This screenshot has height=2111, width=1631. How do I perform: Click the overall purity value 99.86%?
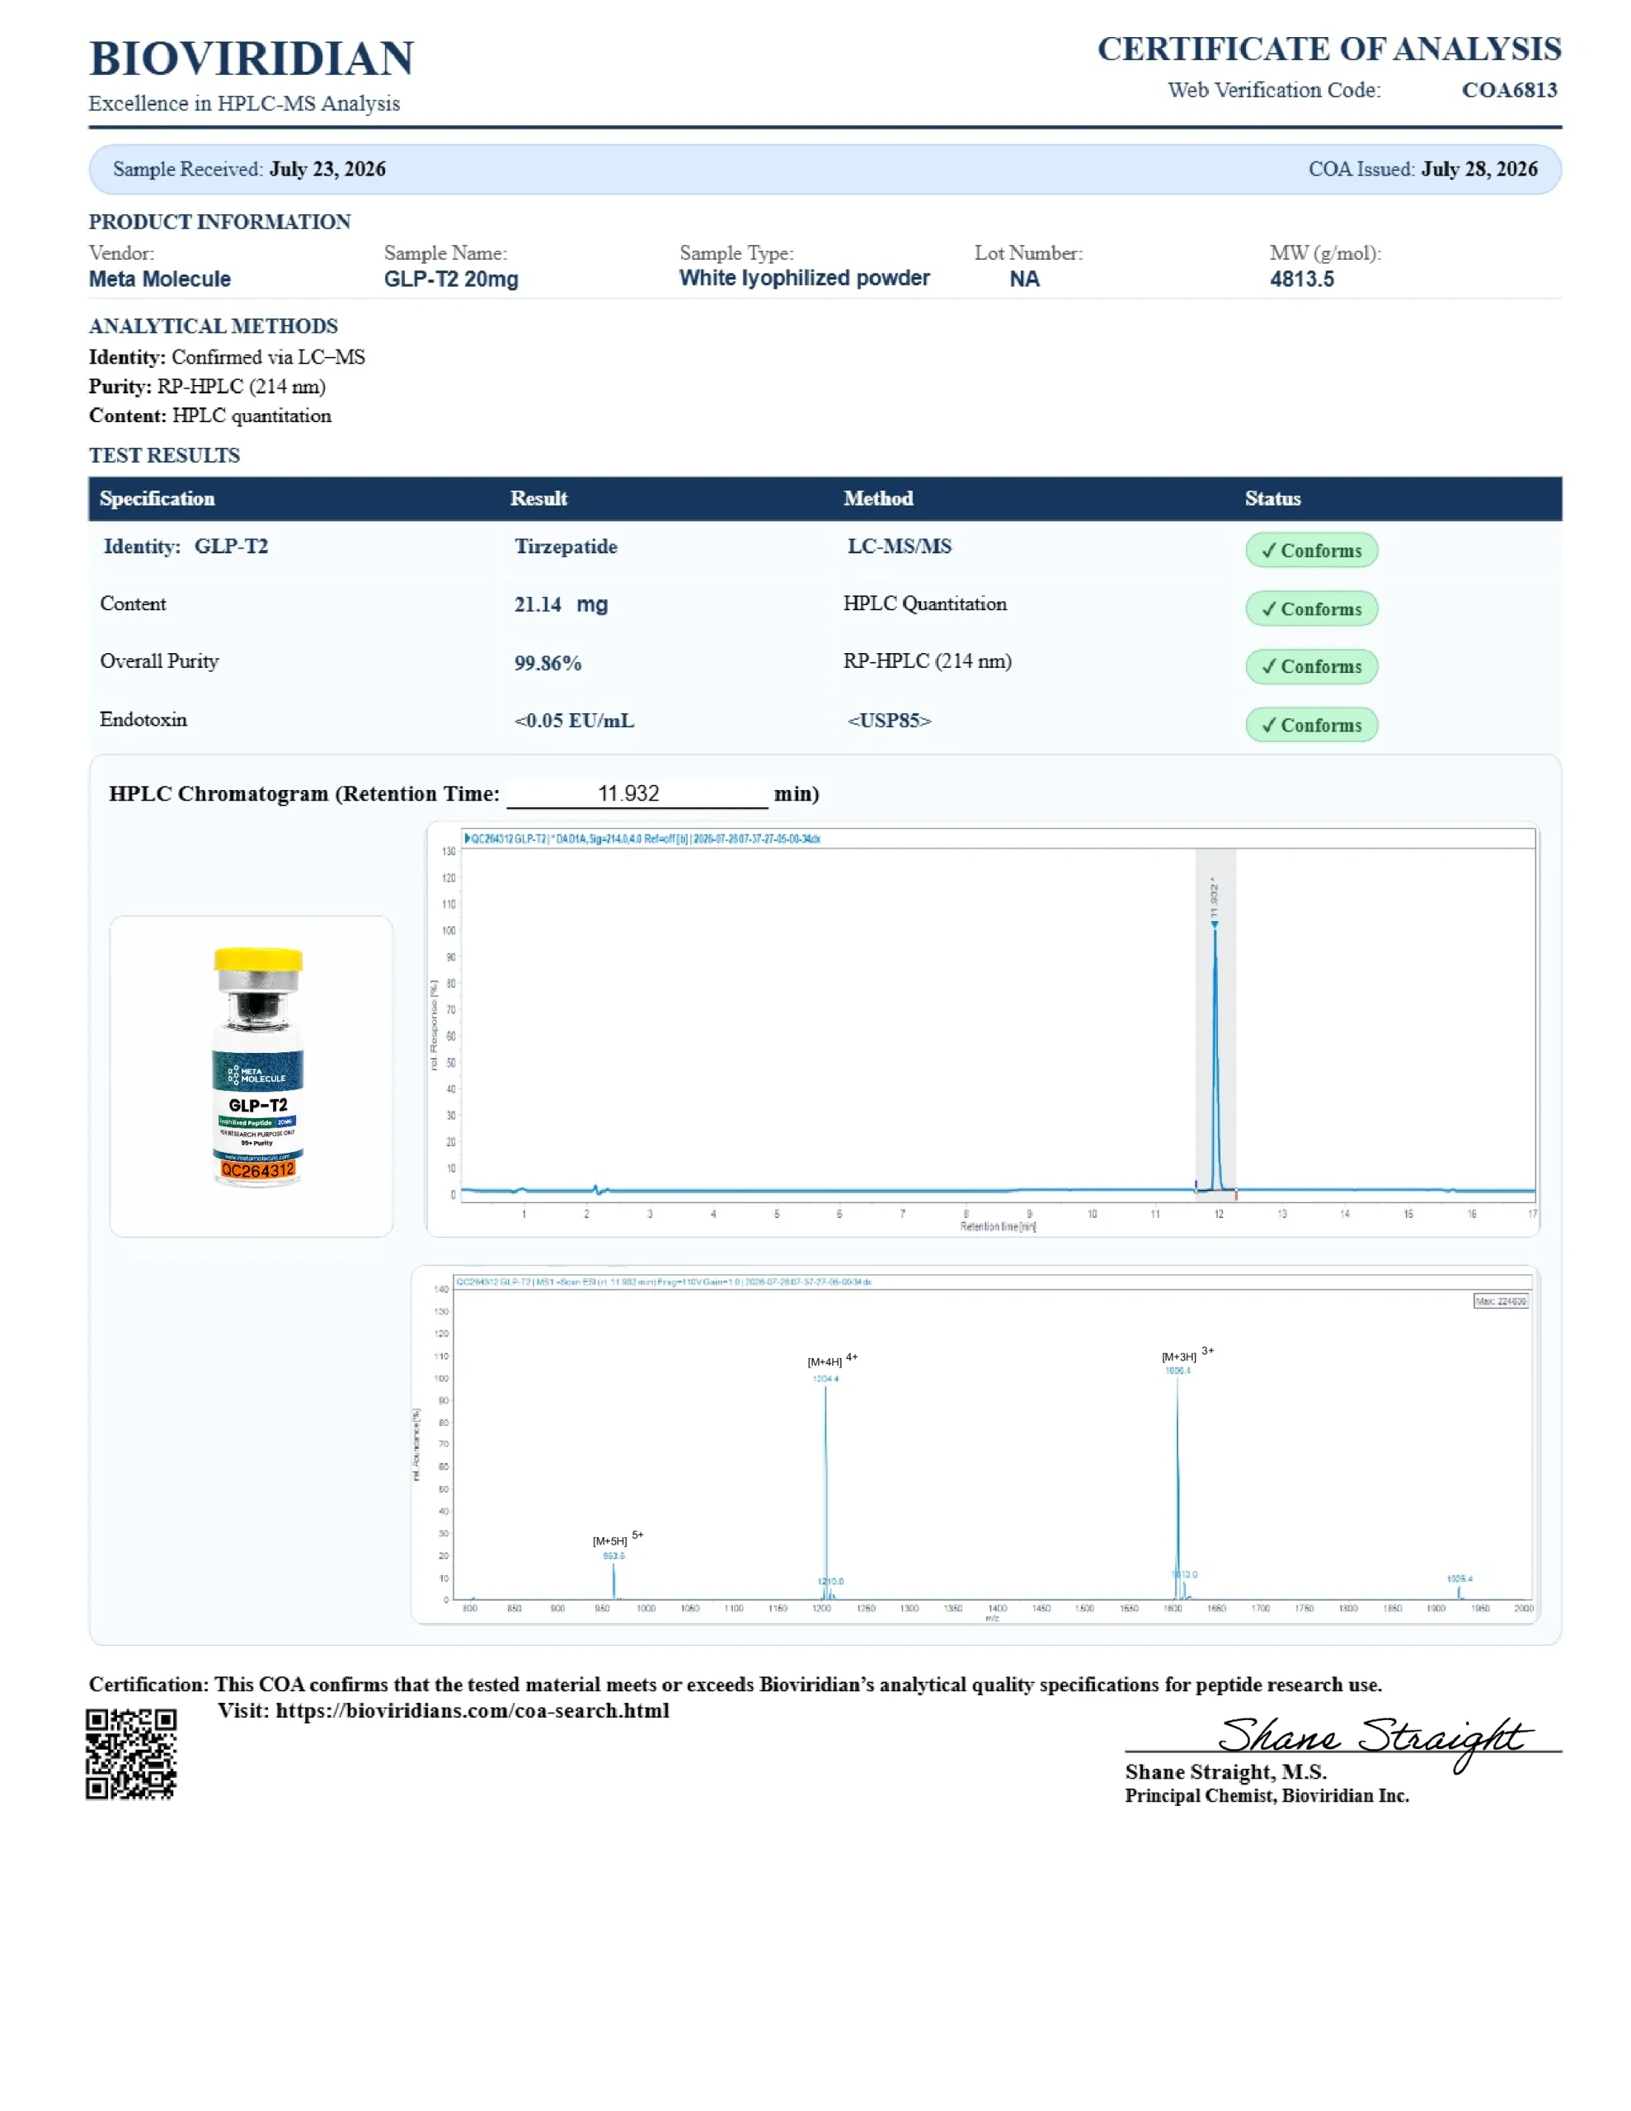point(548,663)
